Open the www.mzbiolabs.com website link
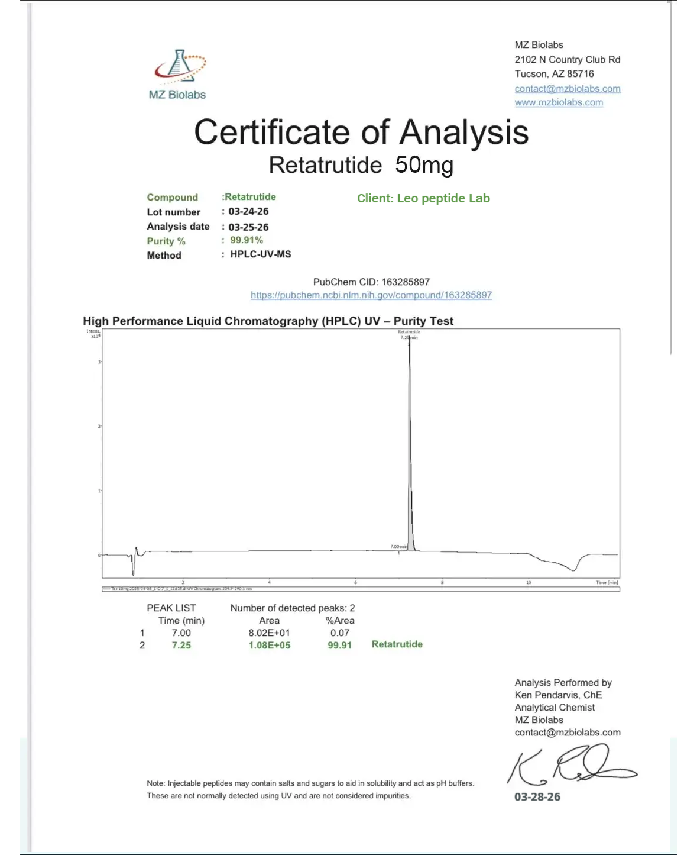 pyautogui.click(x=559, y=102)
